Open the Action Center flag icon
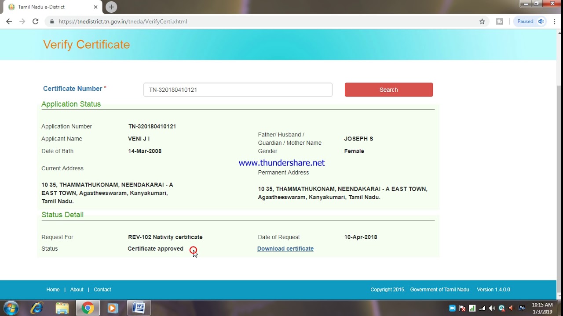Viewport: 563px width, 316px height. [x=462, y=308]
